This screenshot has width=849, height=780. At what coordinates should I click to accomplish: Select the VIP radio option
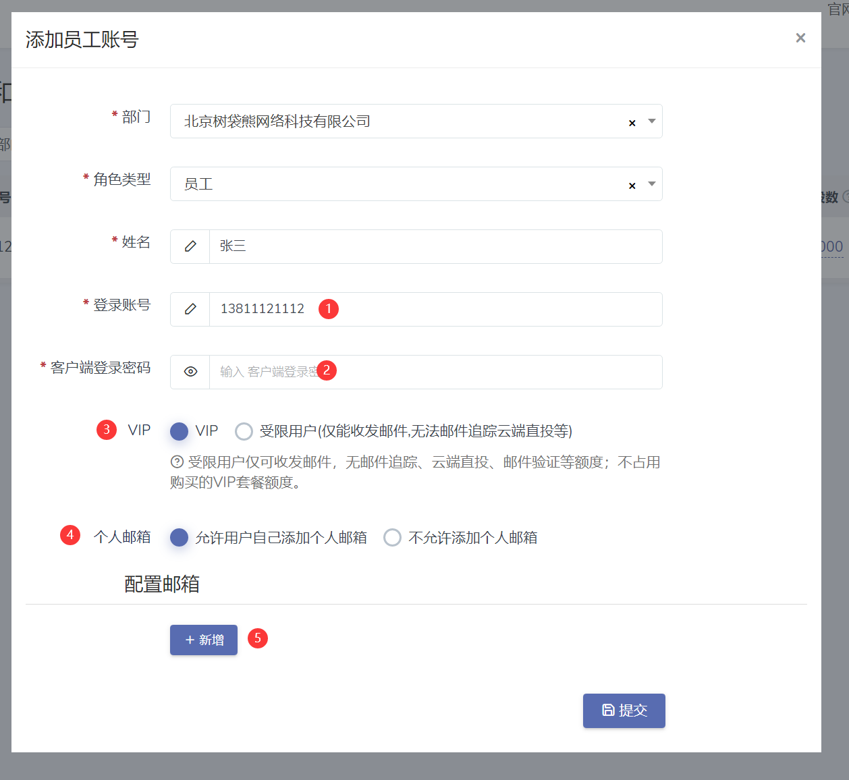click(179, 431)
